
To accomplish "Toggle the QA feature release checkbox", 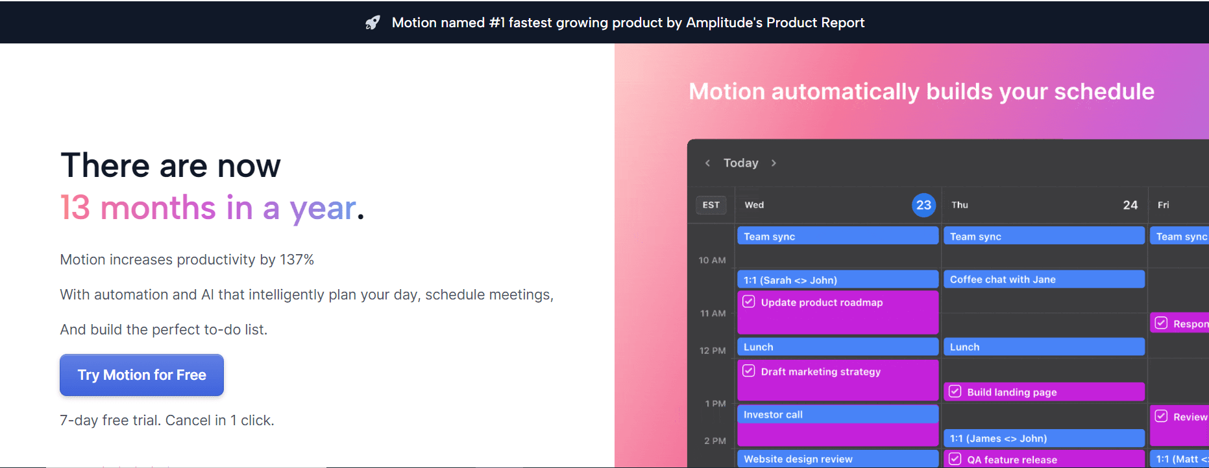I will click(x=955, y=459).
